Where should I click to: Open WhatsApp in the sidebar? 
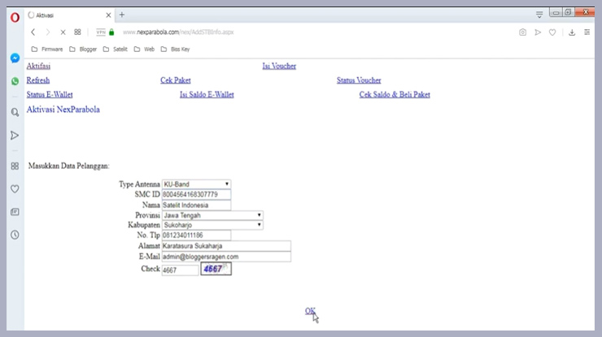[x=15, y=81]
